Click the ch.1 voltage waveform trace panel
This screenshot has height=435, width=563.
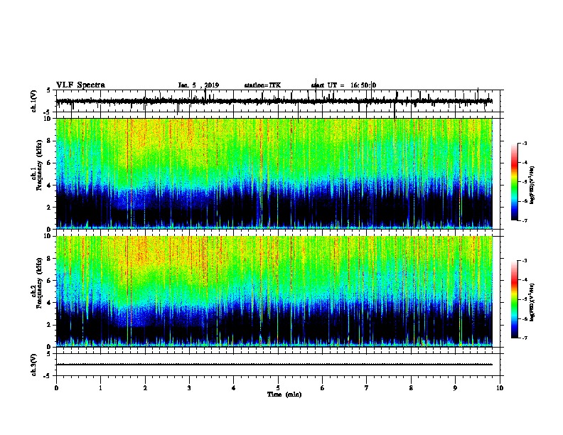pyautogui.click(x=278, y=101)
